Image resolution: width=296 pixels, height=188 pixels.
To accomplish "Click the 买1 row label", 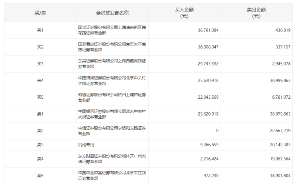I will pyautogui.click(x=40, y=30).
